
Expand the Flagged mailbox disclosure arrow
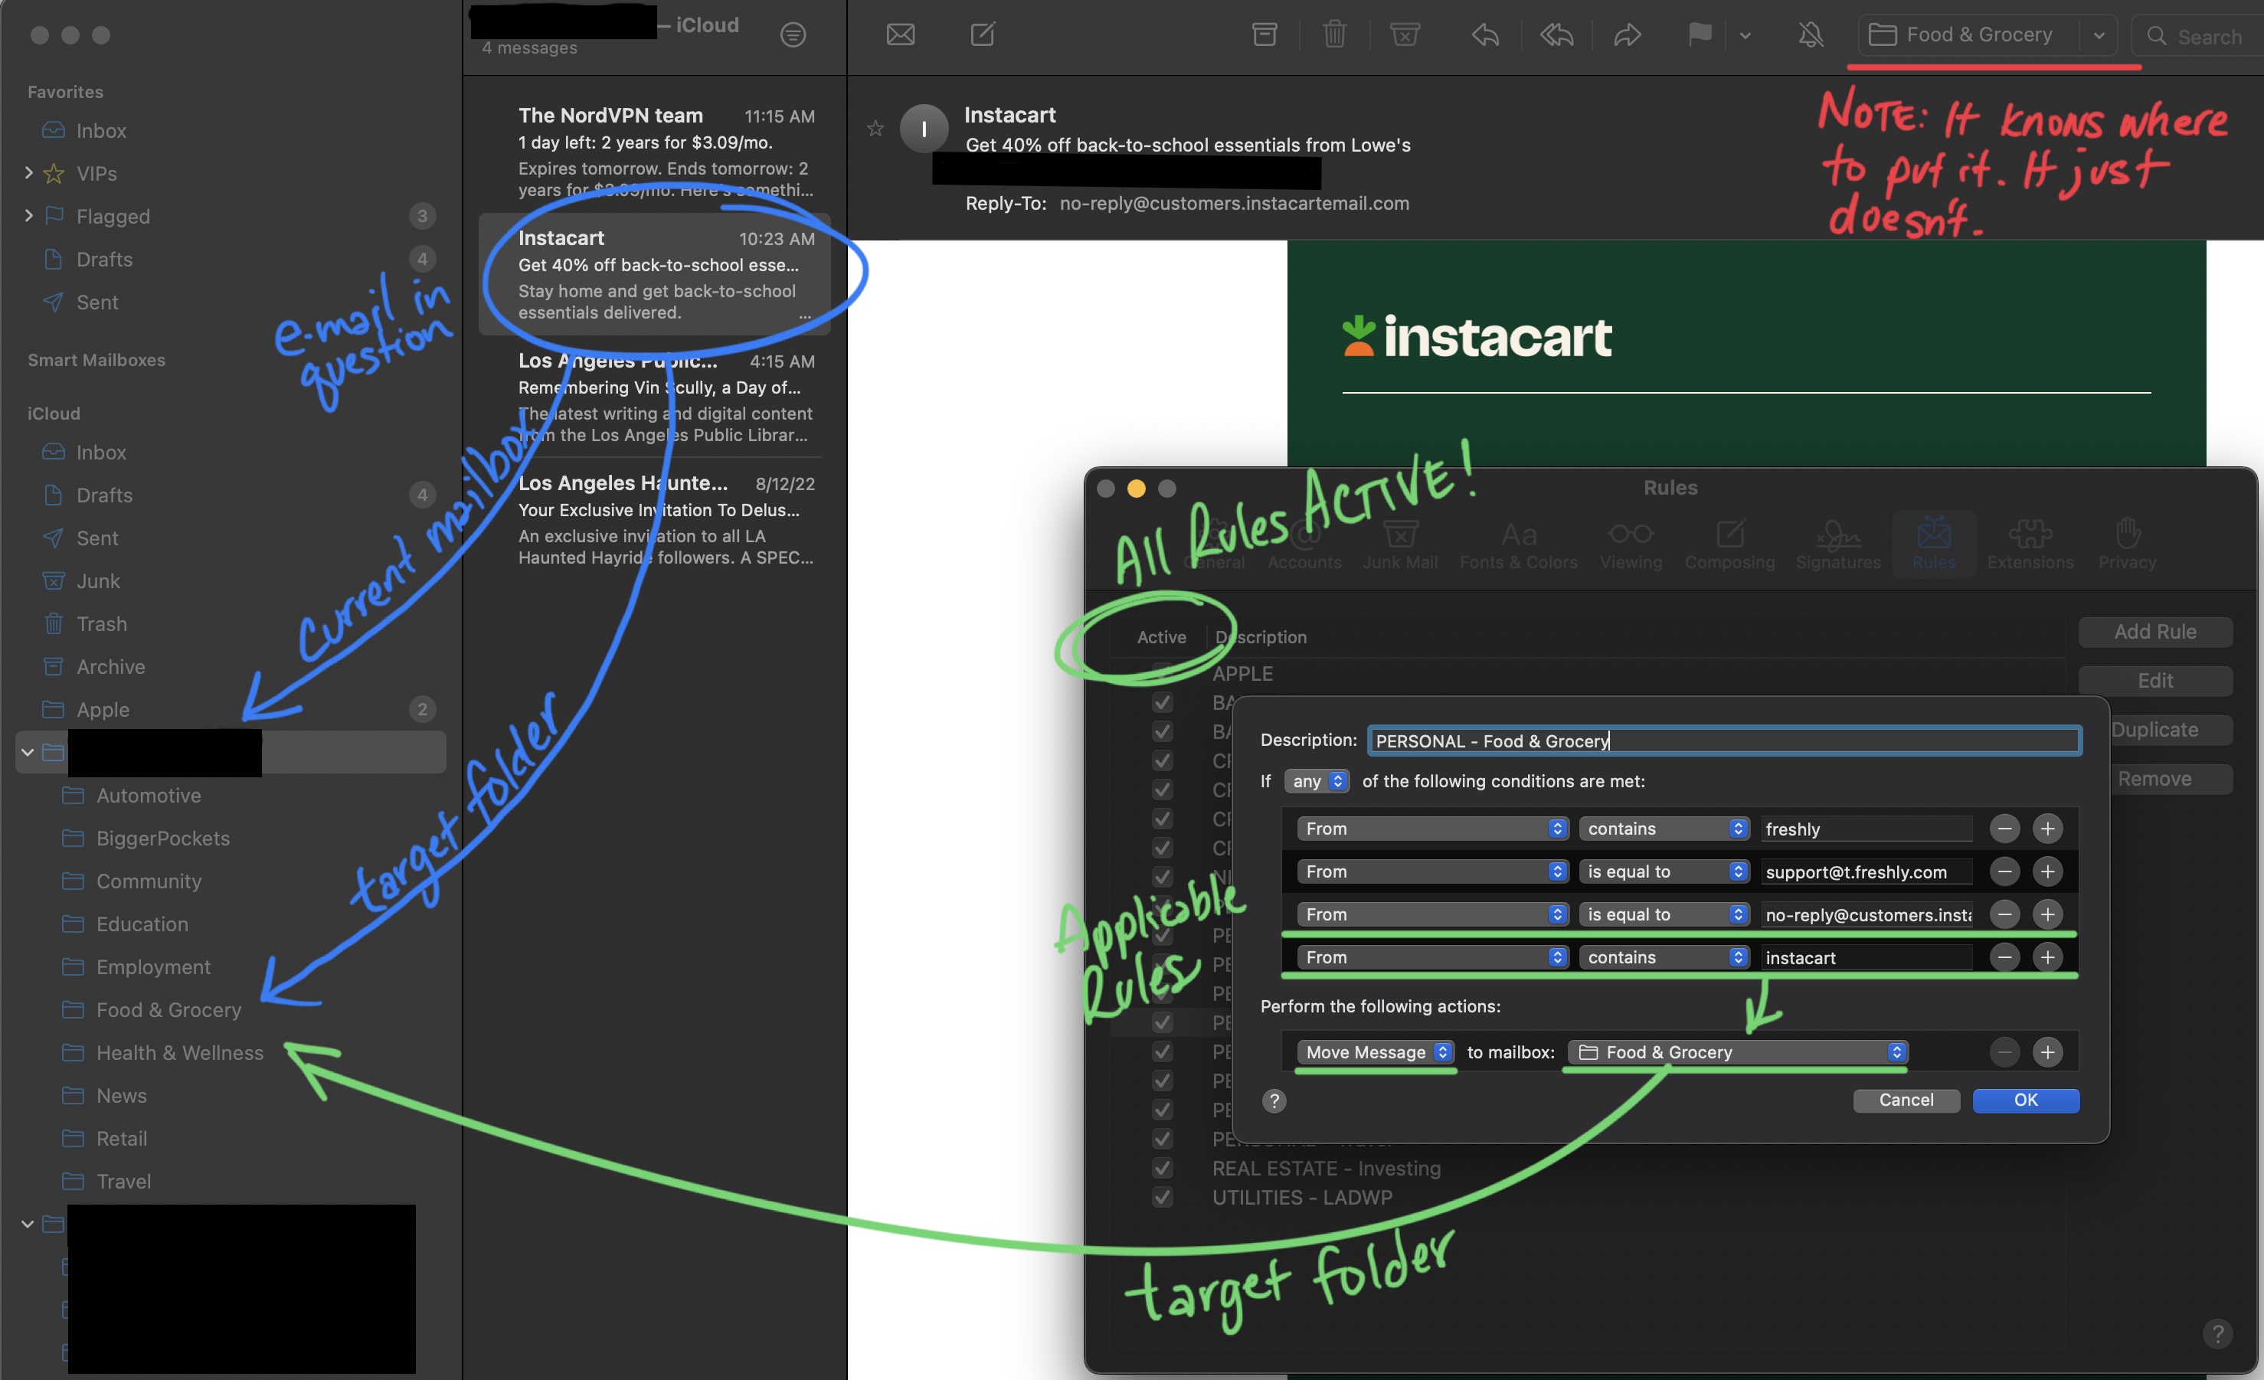(28, 216)
